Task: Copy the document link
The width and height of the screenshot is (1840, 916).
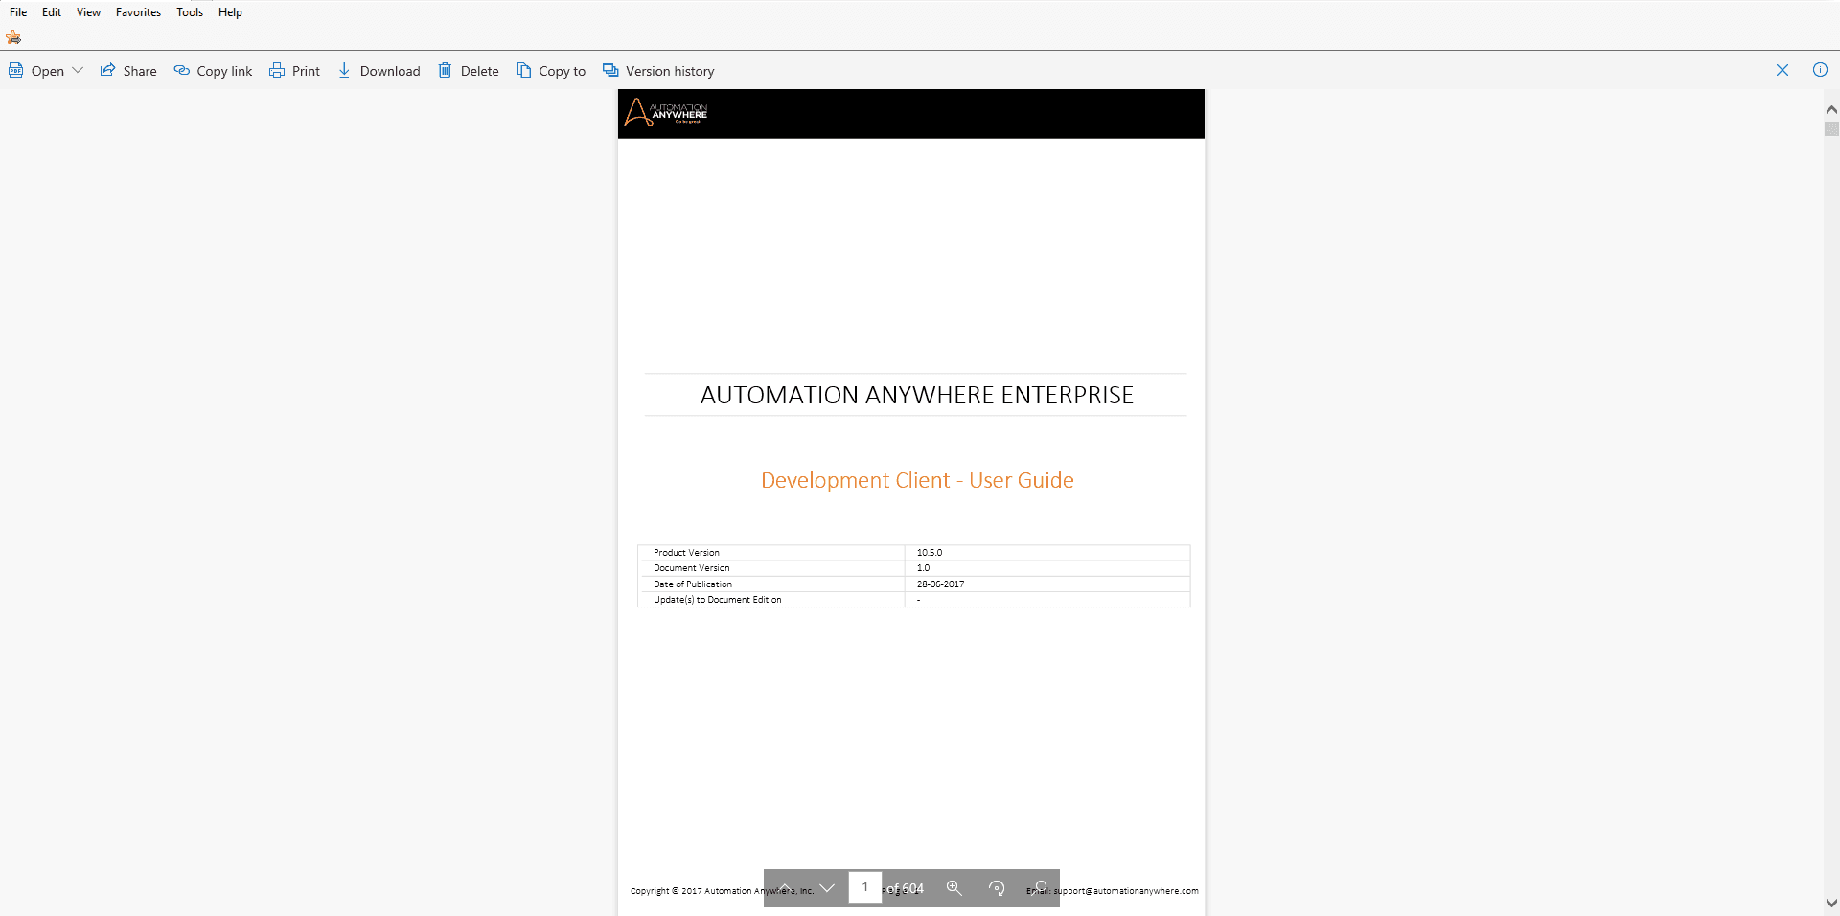Action: (213, 71)
